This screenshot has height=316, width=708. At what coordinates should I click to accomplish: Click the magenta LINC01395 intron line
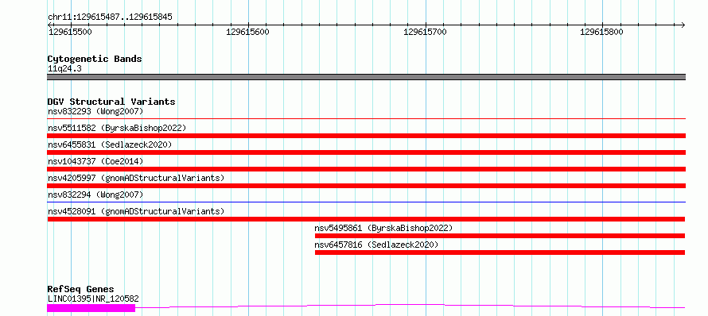click(410, 306)
